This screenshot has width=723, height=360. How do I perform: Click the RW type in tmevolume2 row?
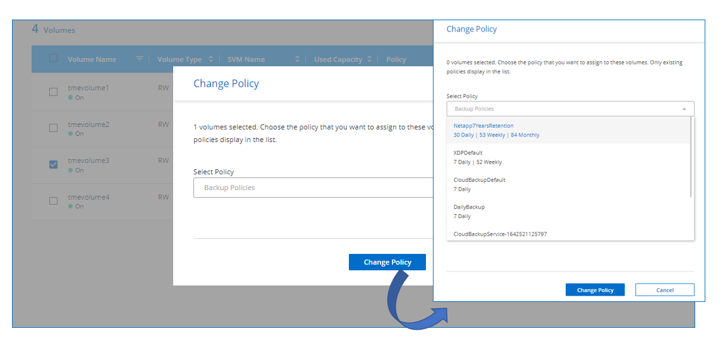(x=163, y=124)
